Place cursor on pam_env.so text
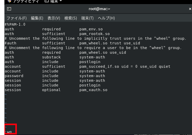This screenshot has width=192, height=135. click(x=91, y=29)
